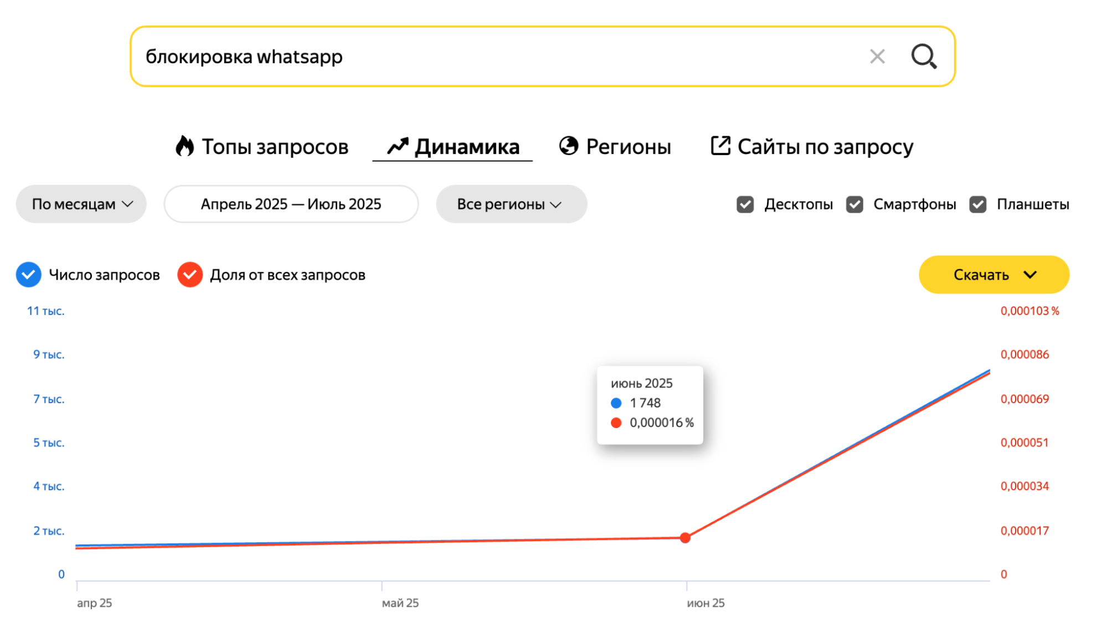Uncheck the 'Десктопы' checkbox

(745, 204)
